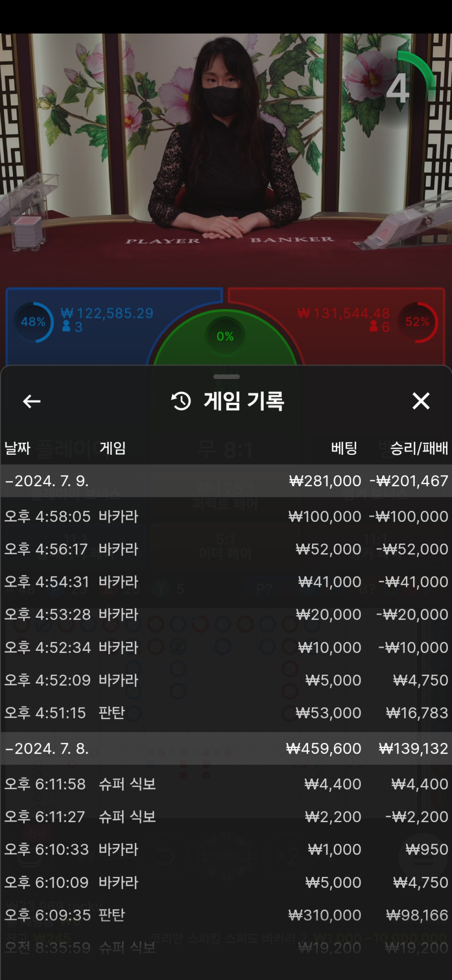Open the 오후 6:10:09 바카라 record

[226, 882]
